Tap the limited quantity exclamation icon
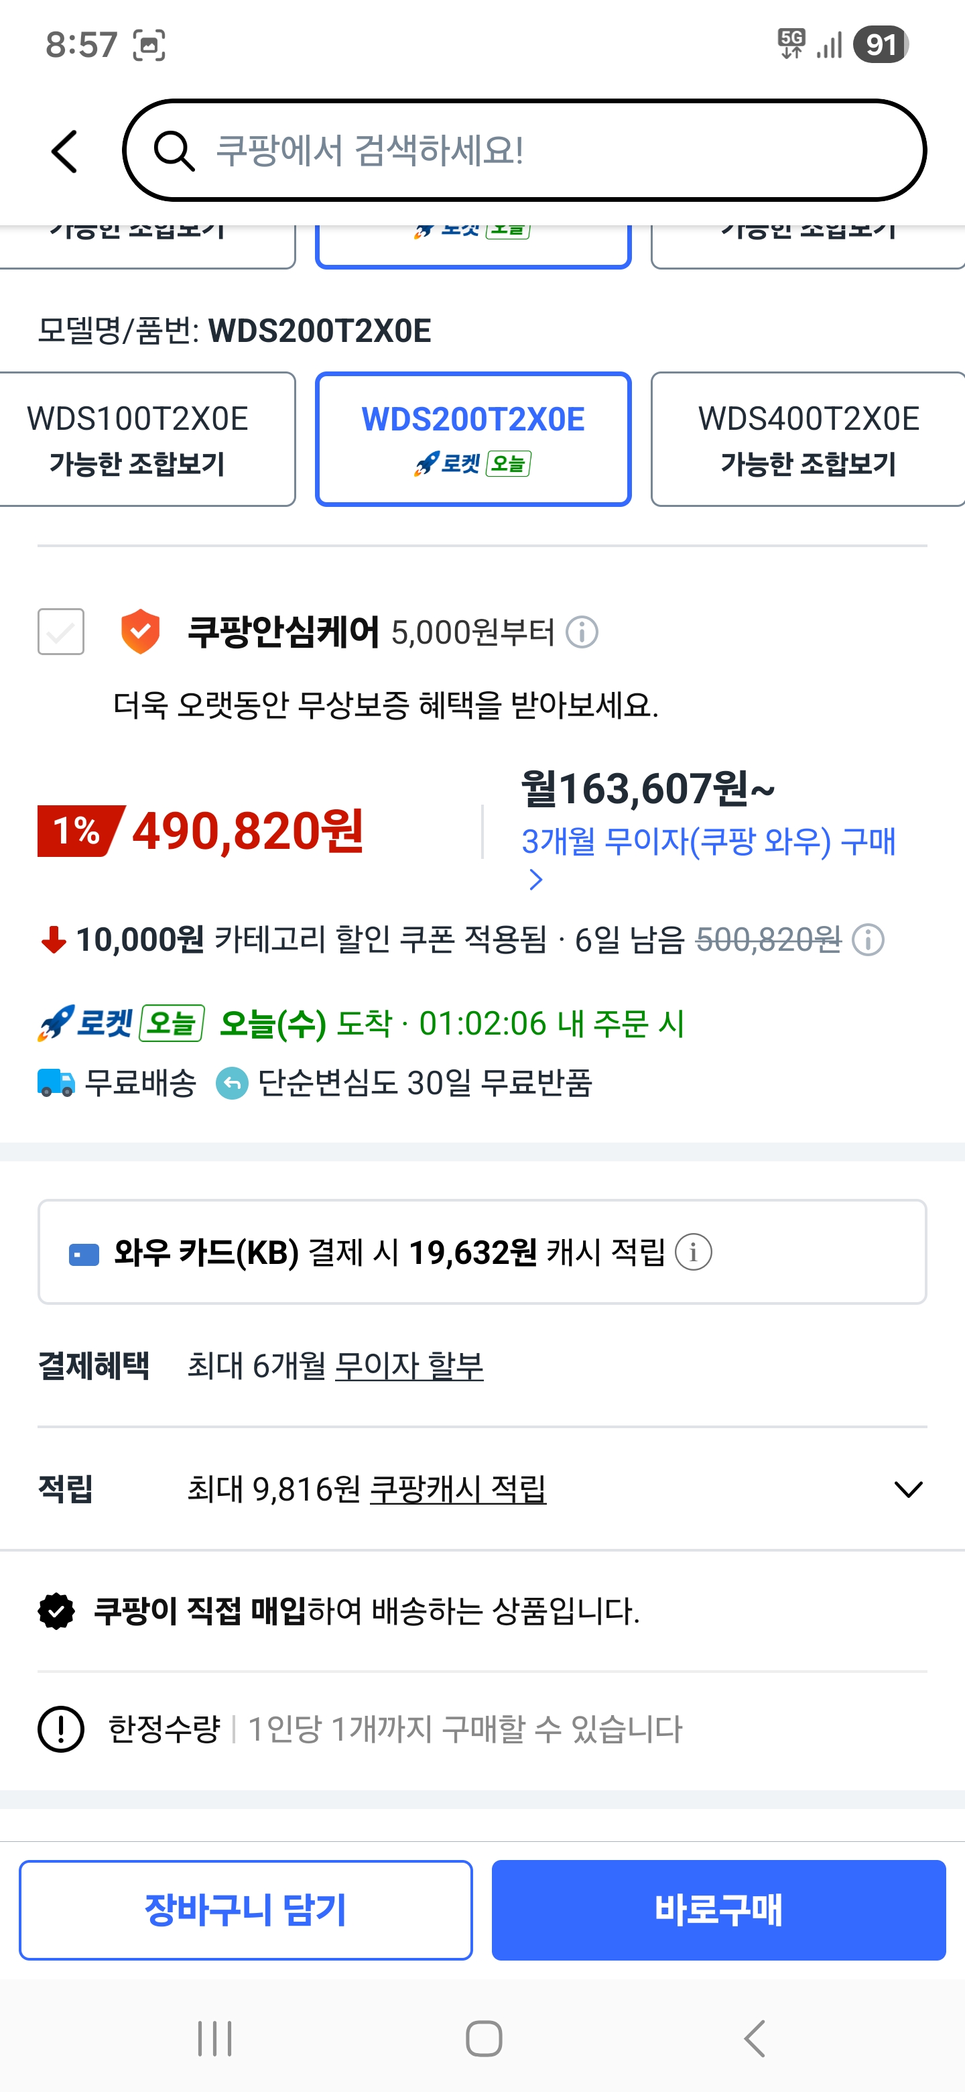This screenshot has width=965, height=2092. pyautogui.click(x=61, y=1729)
